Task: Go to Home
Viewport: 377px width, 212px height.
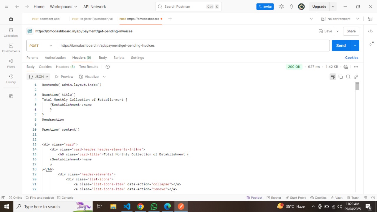Action: click(39, 6)
